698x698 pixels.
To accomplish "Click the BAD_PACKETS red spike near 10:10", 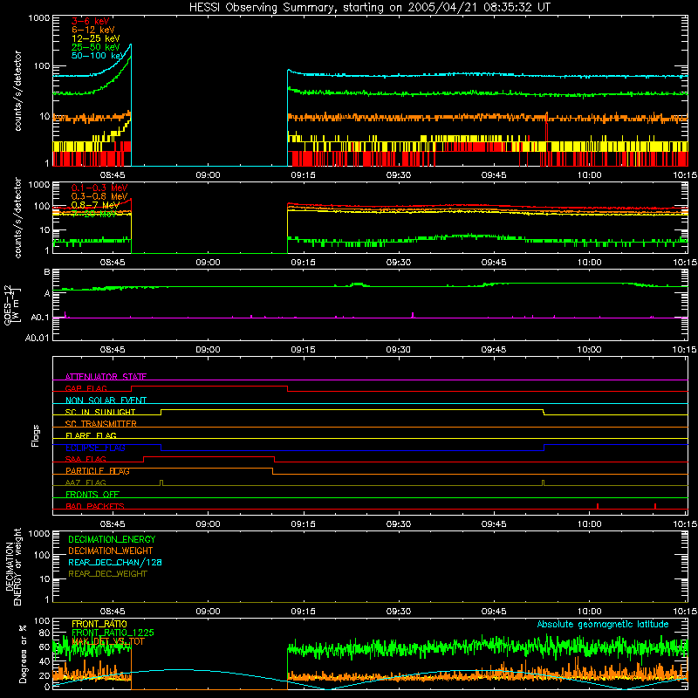I will pyautogui.click(x=655, y=506).
